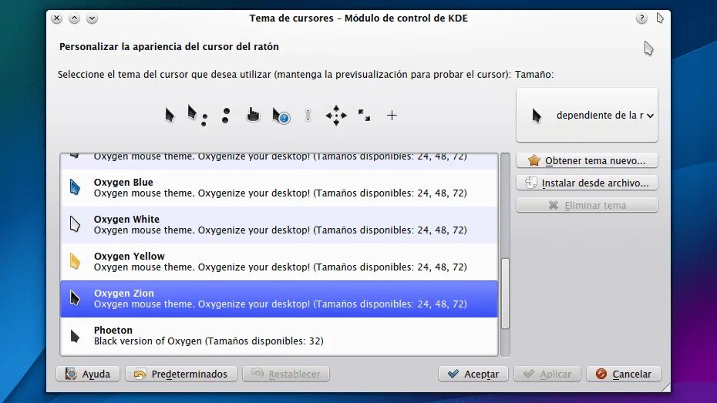
Task: Click the four-way move cursor preview
Action: (x=336, y=115)
